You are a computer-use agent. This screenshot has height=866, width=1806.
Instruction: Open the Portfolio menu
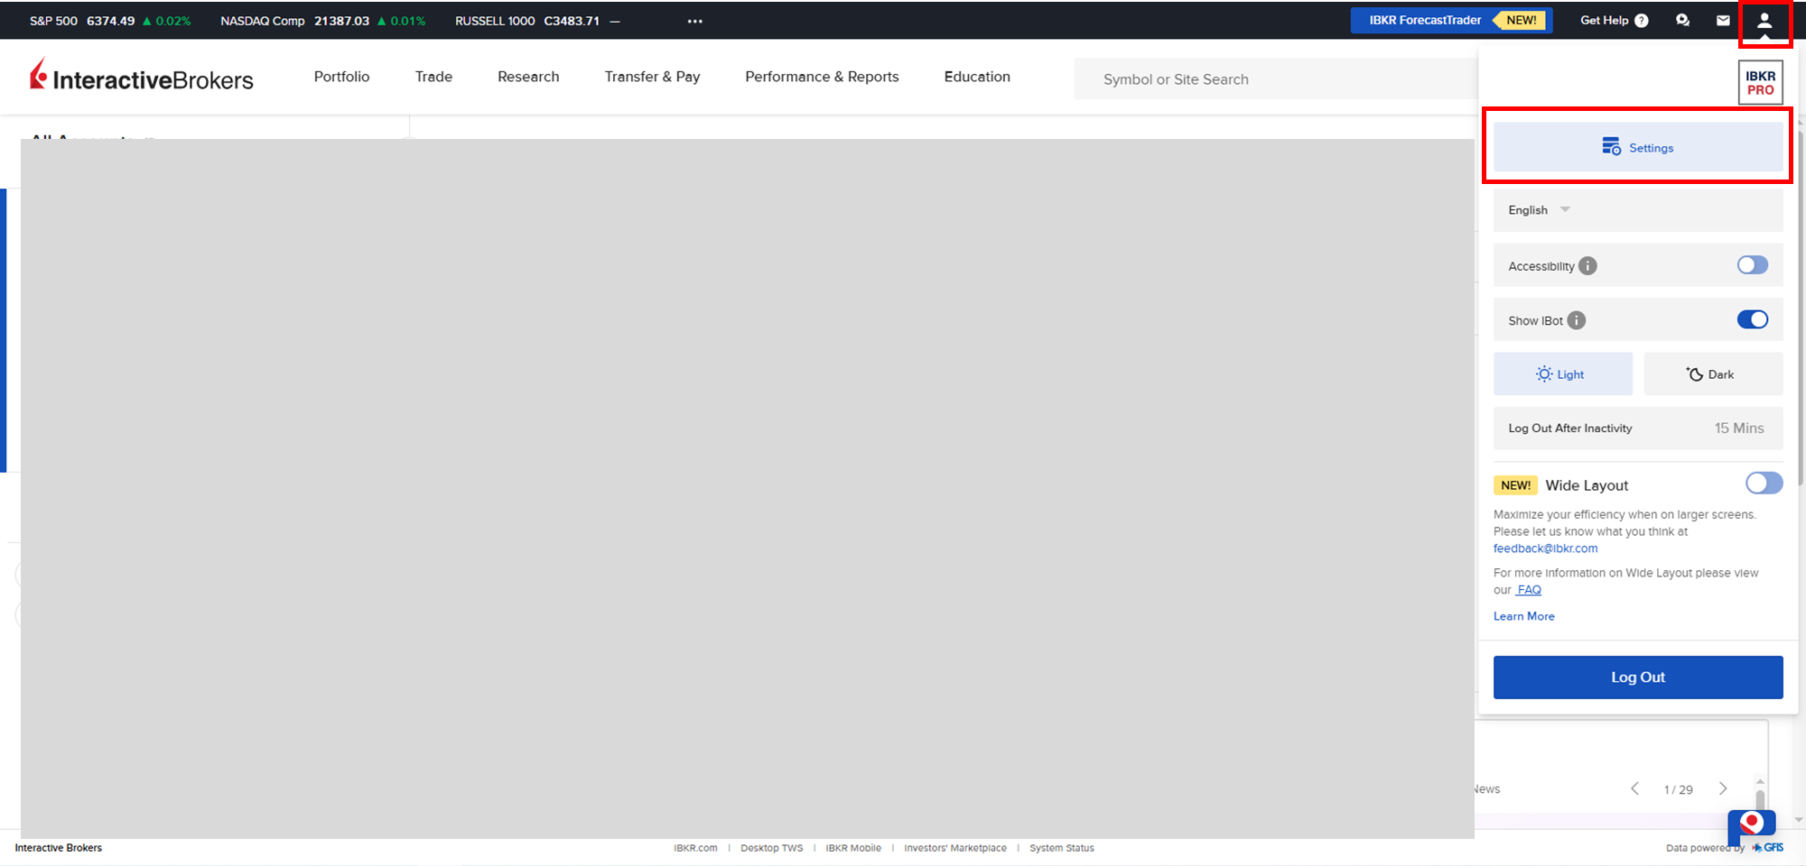pos(341,77)
